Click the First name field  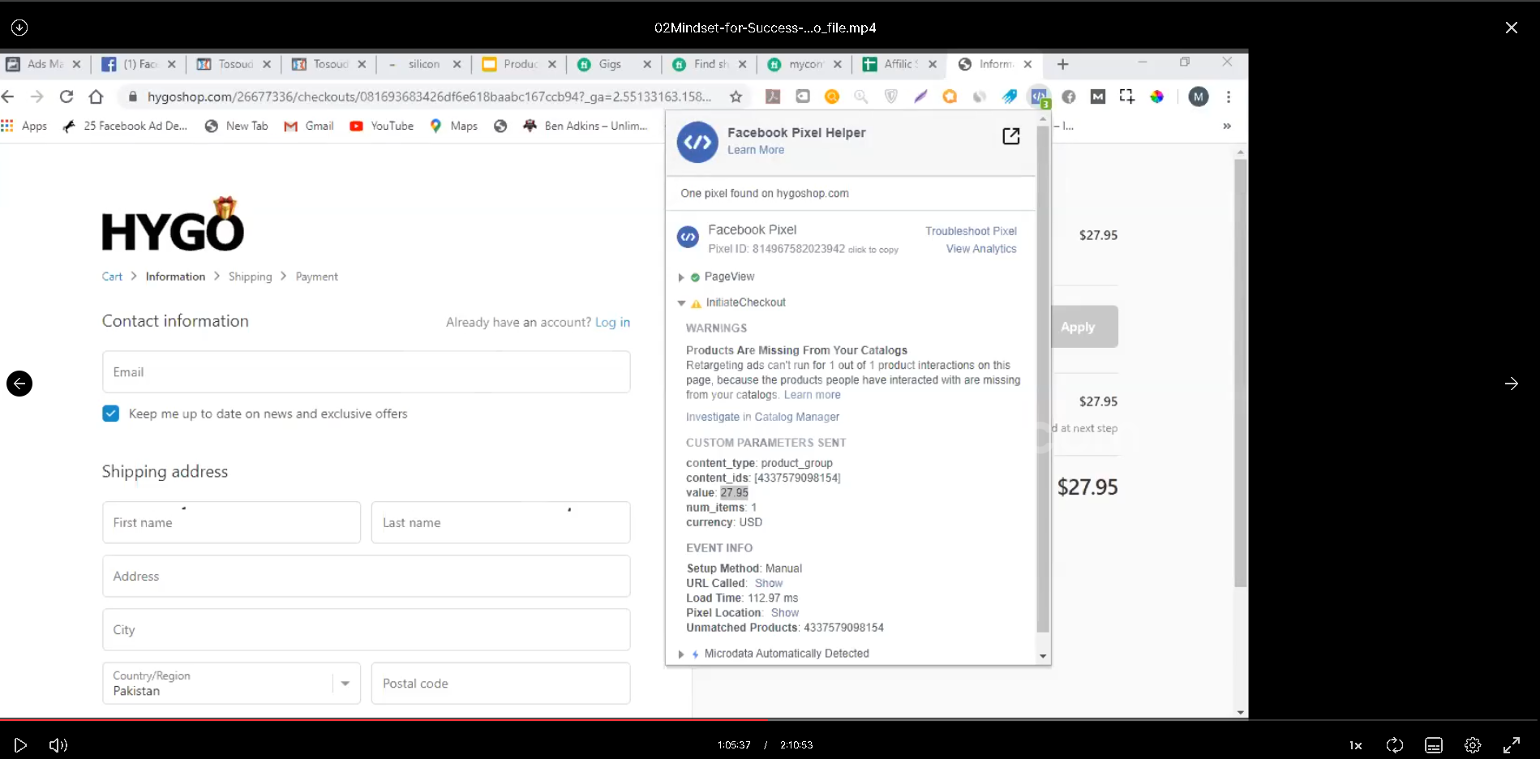(231, 522)
